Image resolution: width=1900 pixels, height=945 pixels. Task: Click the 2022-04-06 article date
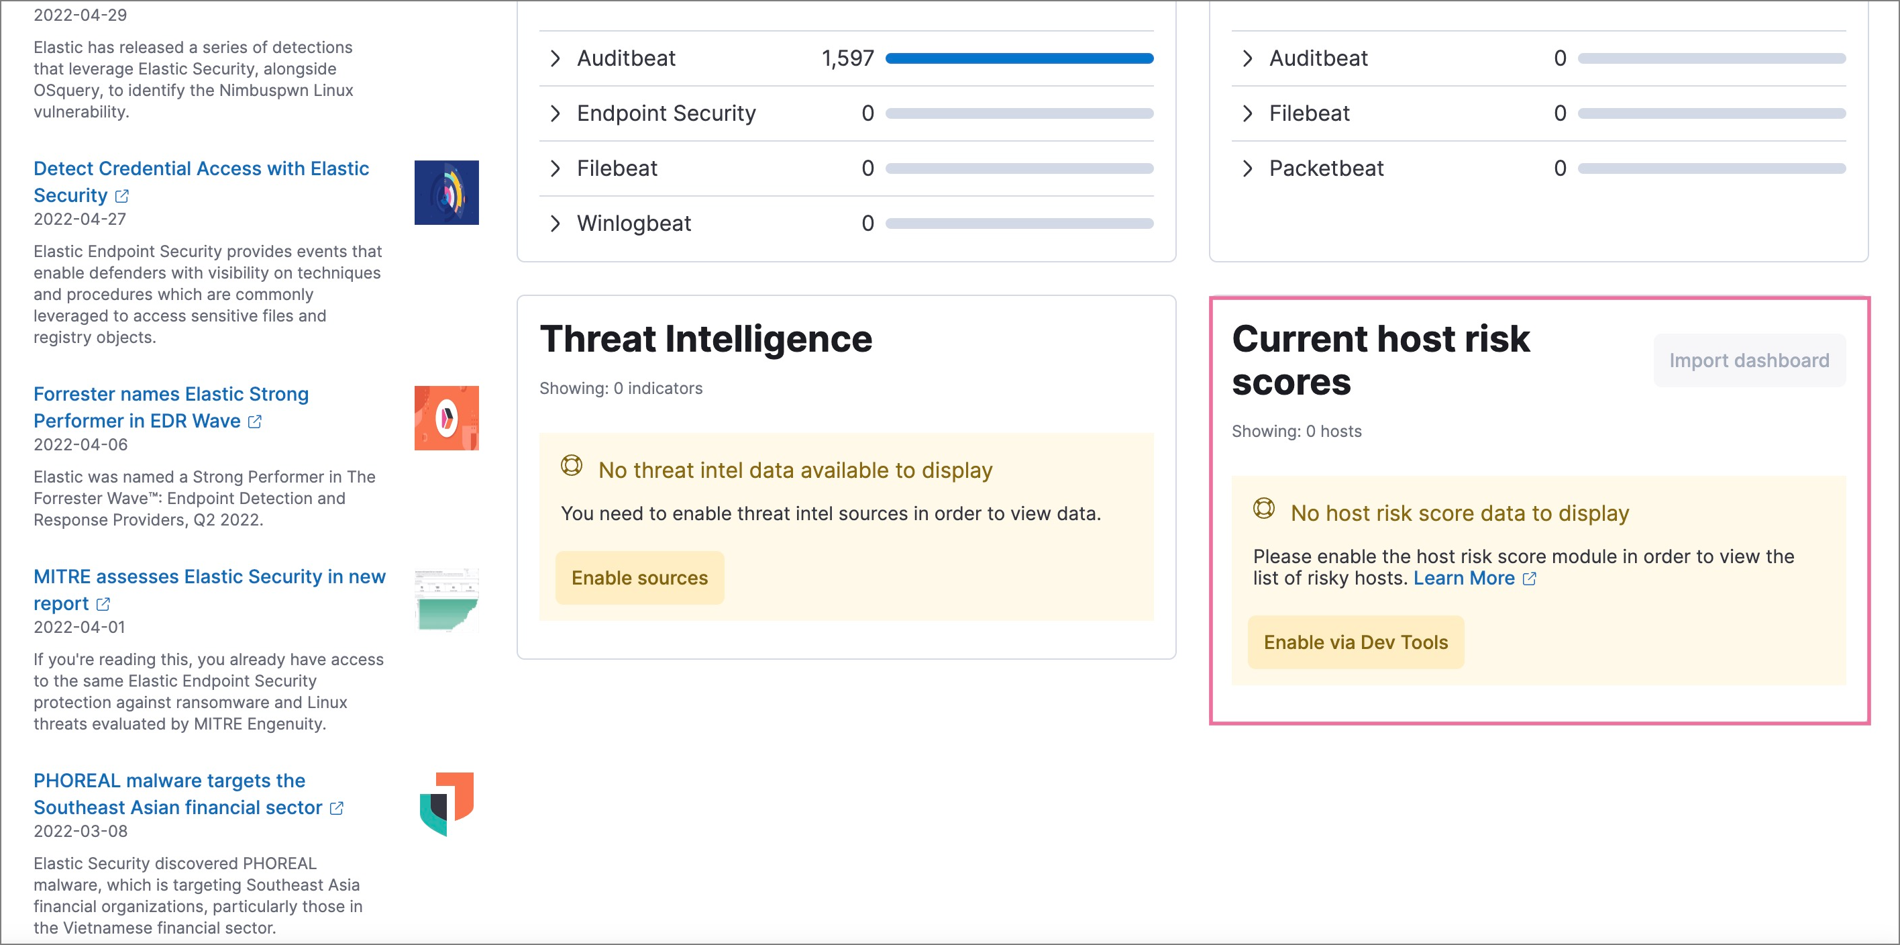tap(81, 445)
